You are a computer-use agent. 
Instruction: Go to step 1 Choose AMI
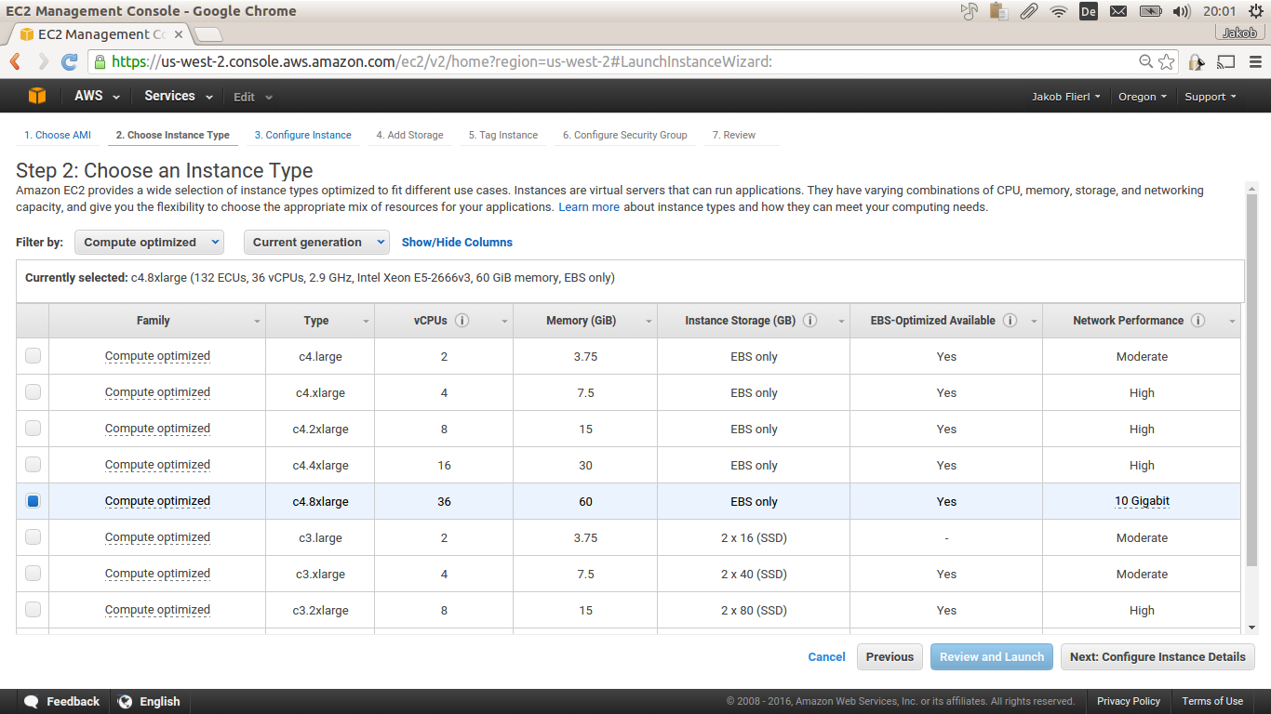[x=58, y=135]
